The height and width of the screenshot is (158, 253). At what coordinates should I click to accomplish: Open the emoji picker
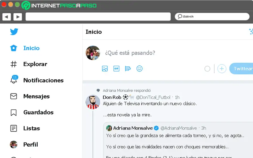point(139,69)
